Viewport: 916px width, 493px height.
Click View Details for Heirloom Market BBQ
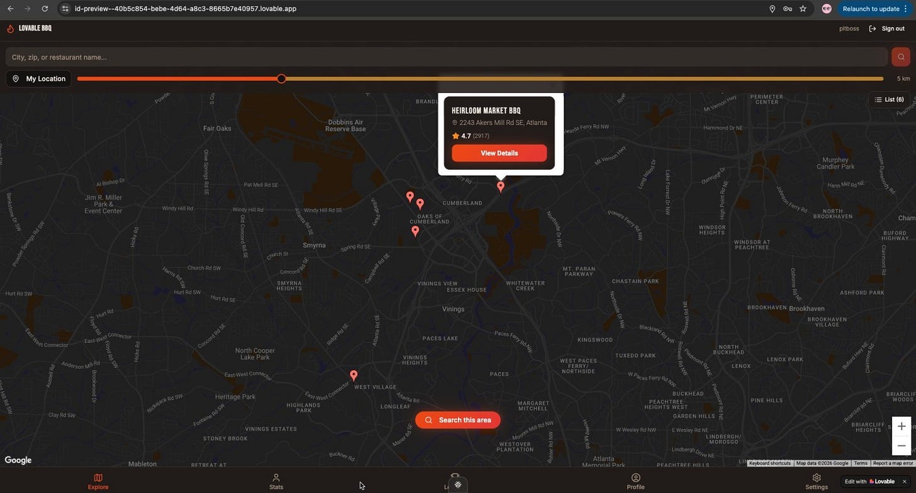click(499, 153)
